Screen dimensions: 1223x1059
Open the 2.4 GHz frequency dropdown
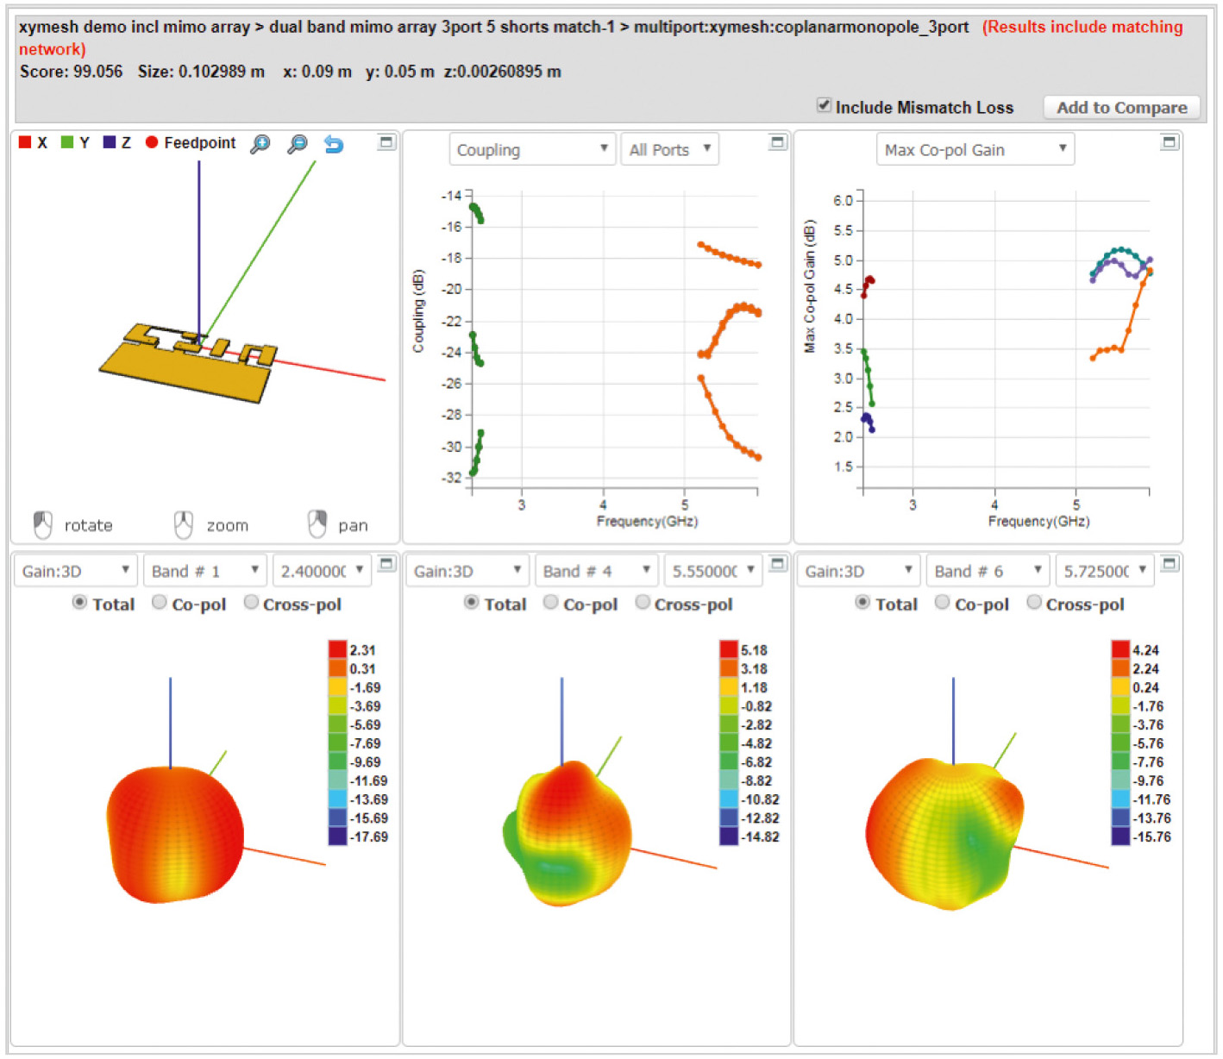(322, 571)
